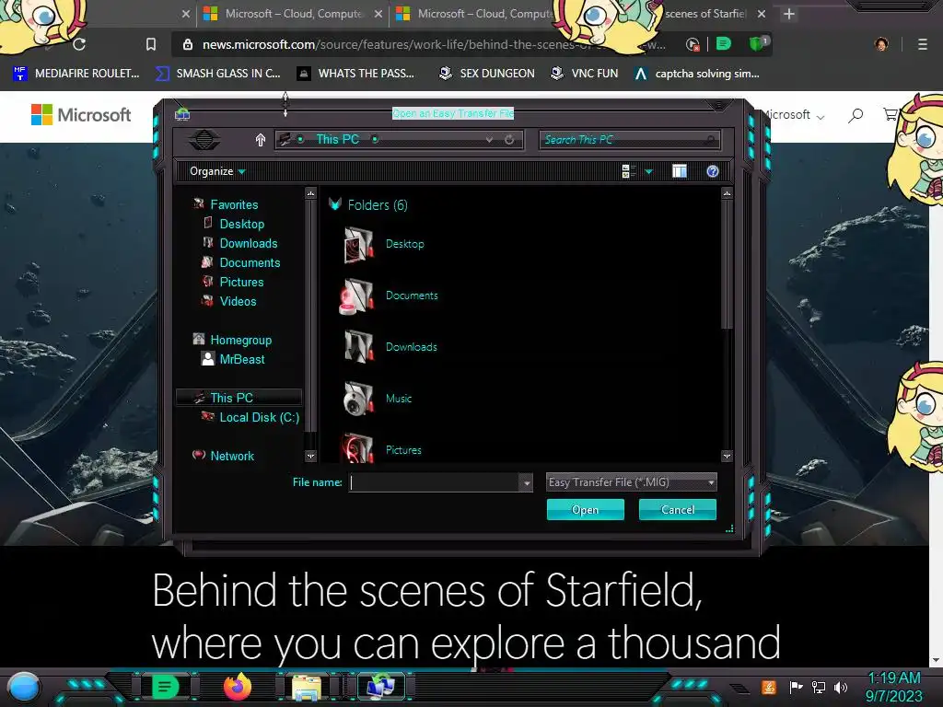Click the back/forward navigation emblem in dialog
Viewport: 943px width, 707px height.
pos(204,140)
